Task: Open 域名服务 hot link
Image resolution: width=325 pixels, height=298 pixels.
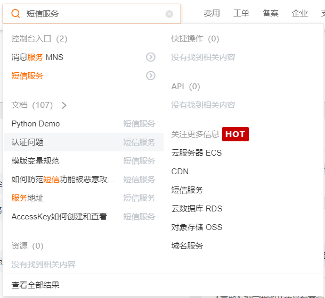Action: [x=187, y=246]
